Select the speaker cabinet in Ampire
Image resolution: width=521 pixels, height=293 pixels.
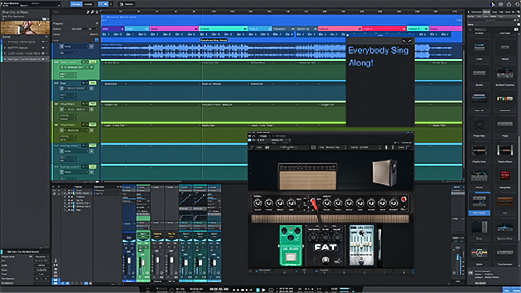(x=384, y=173)
